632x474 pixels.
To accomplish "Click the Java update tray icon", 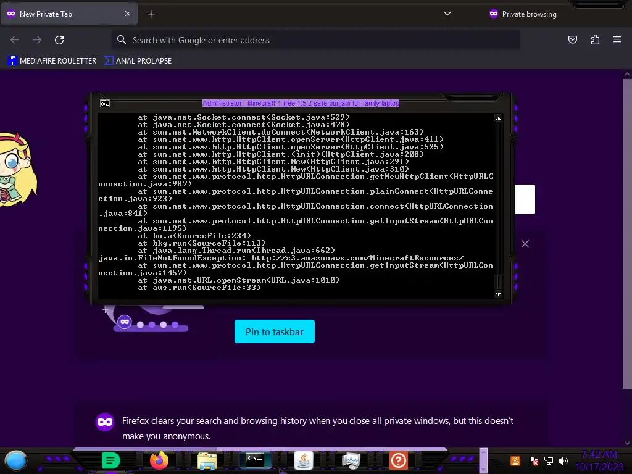I will tap(515, 460).
